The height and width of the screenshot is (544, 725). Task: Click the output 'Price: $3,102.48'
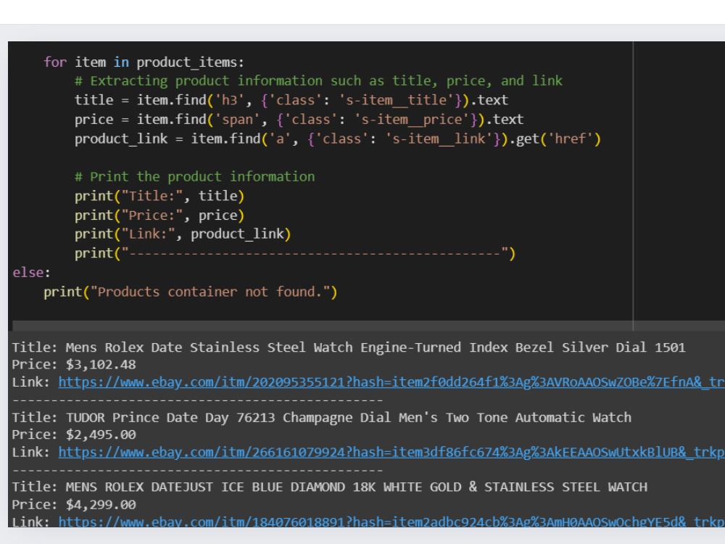(74, 365)
